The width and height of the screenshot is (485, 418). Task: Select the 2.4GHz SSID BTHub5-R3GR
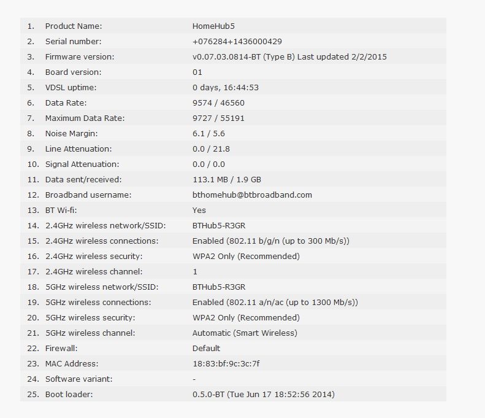pos(219,226)
